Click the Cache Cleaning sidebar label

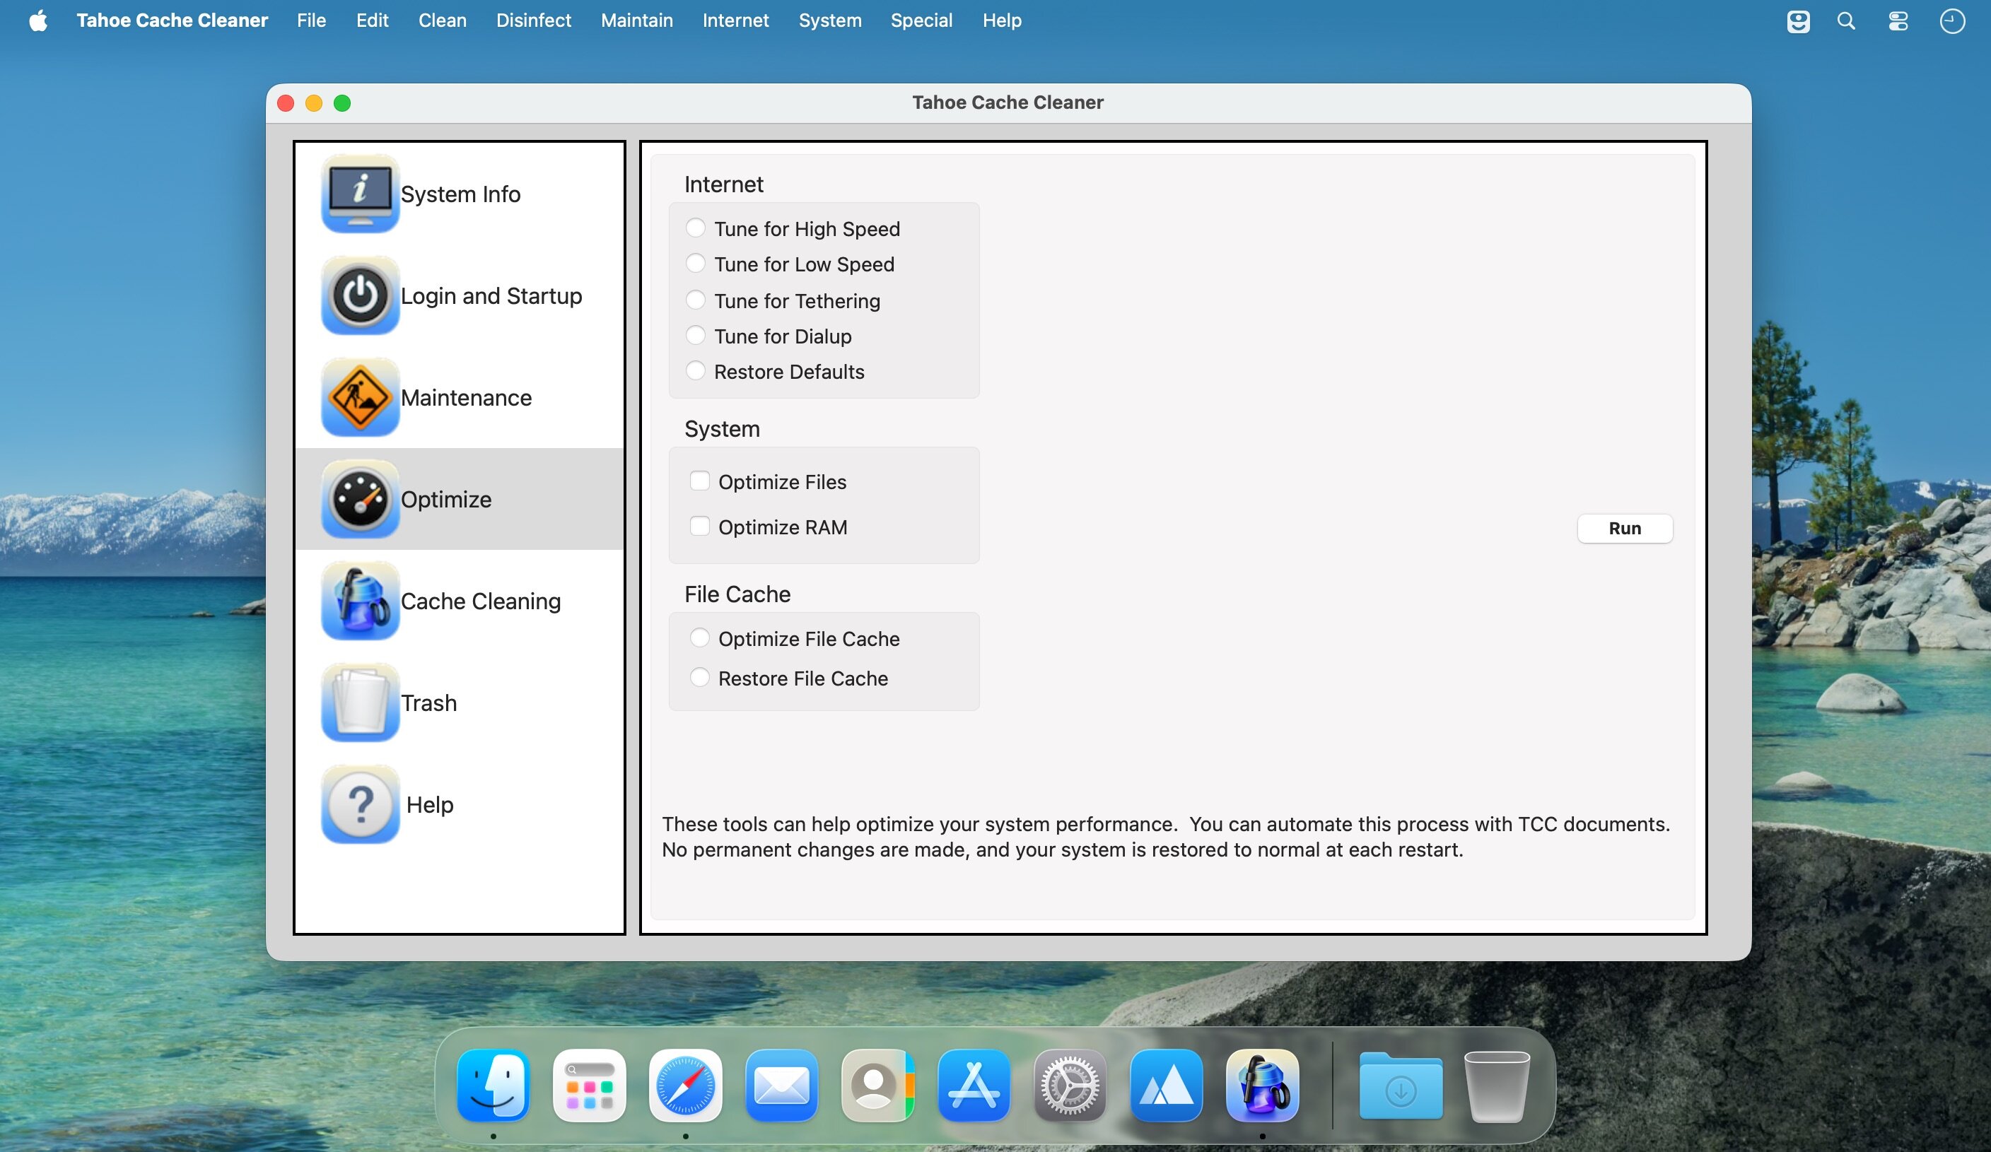(x=480, y=601)
